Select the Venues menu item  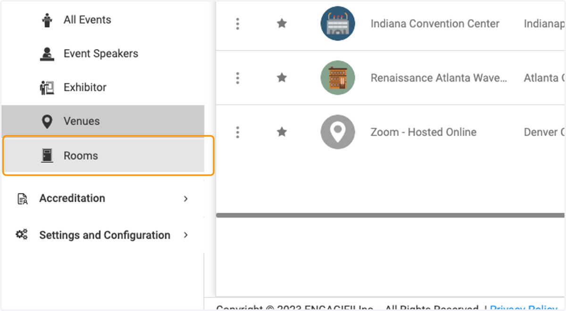(x=103, y=121)
